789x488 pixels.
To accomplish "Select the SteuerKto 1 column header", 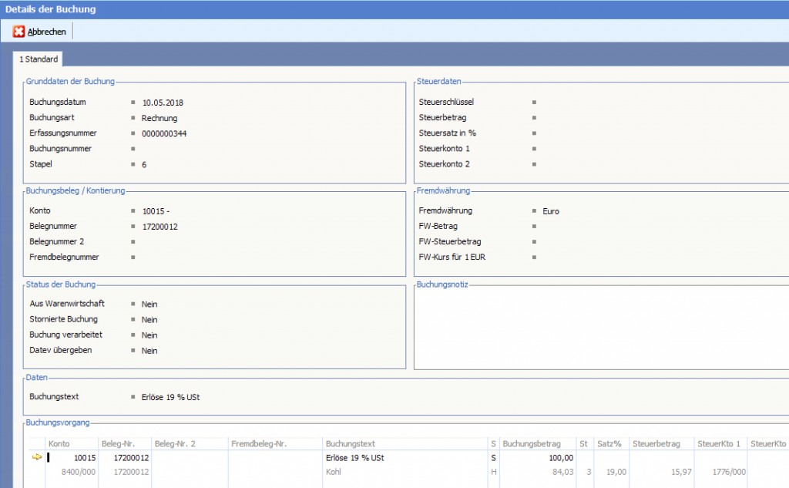I will pos(719,444).
